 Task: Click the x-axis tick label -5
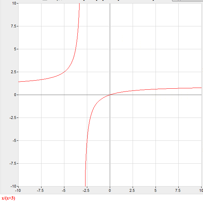click(64, 190)
